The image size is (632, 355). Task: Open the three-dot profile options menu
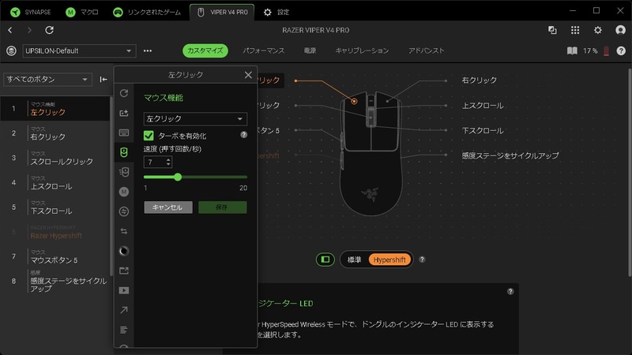click(148, 50)
